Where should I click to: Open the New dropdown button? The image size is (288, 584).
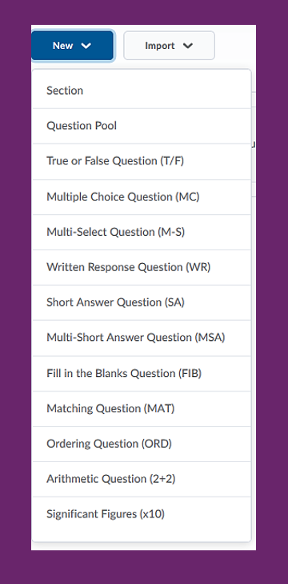[73, 46]
